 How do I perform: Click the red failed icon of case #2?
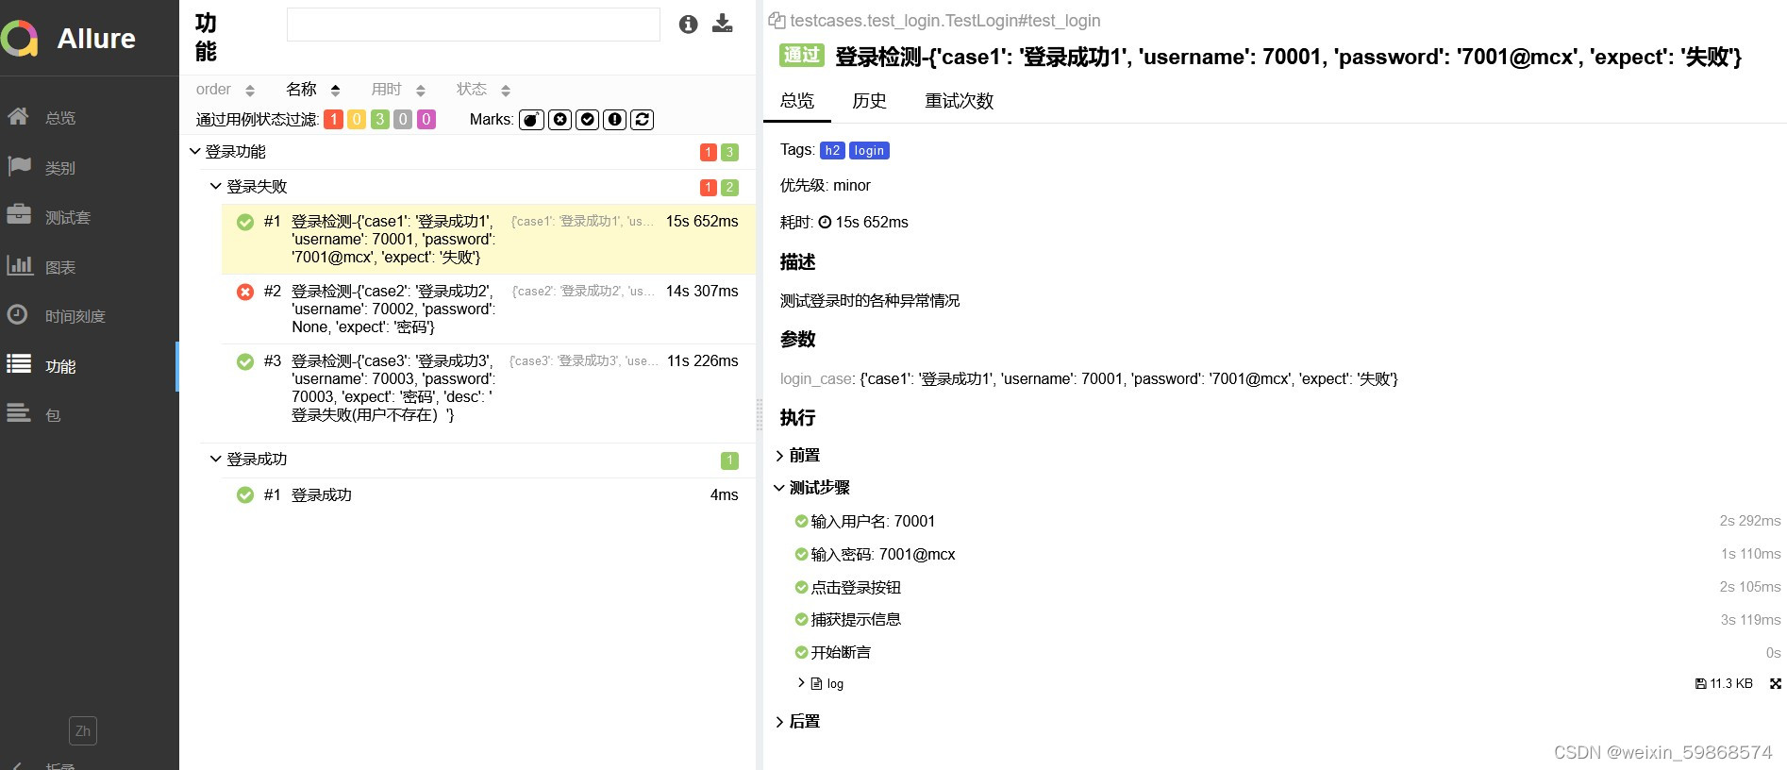245,293
